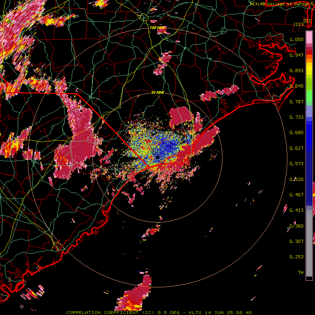The width and height of the screenshot is (315, 315).
Task: Click the 0.840 value on the scale
Action: click(296, 86)
